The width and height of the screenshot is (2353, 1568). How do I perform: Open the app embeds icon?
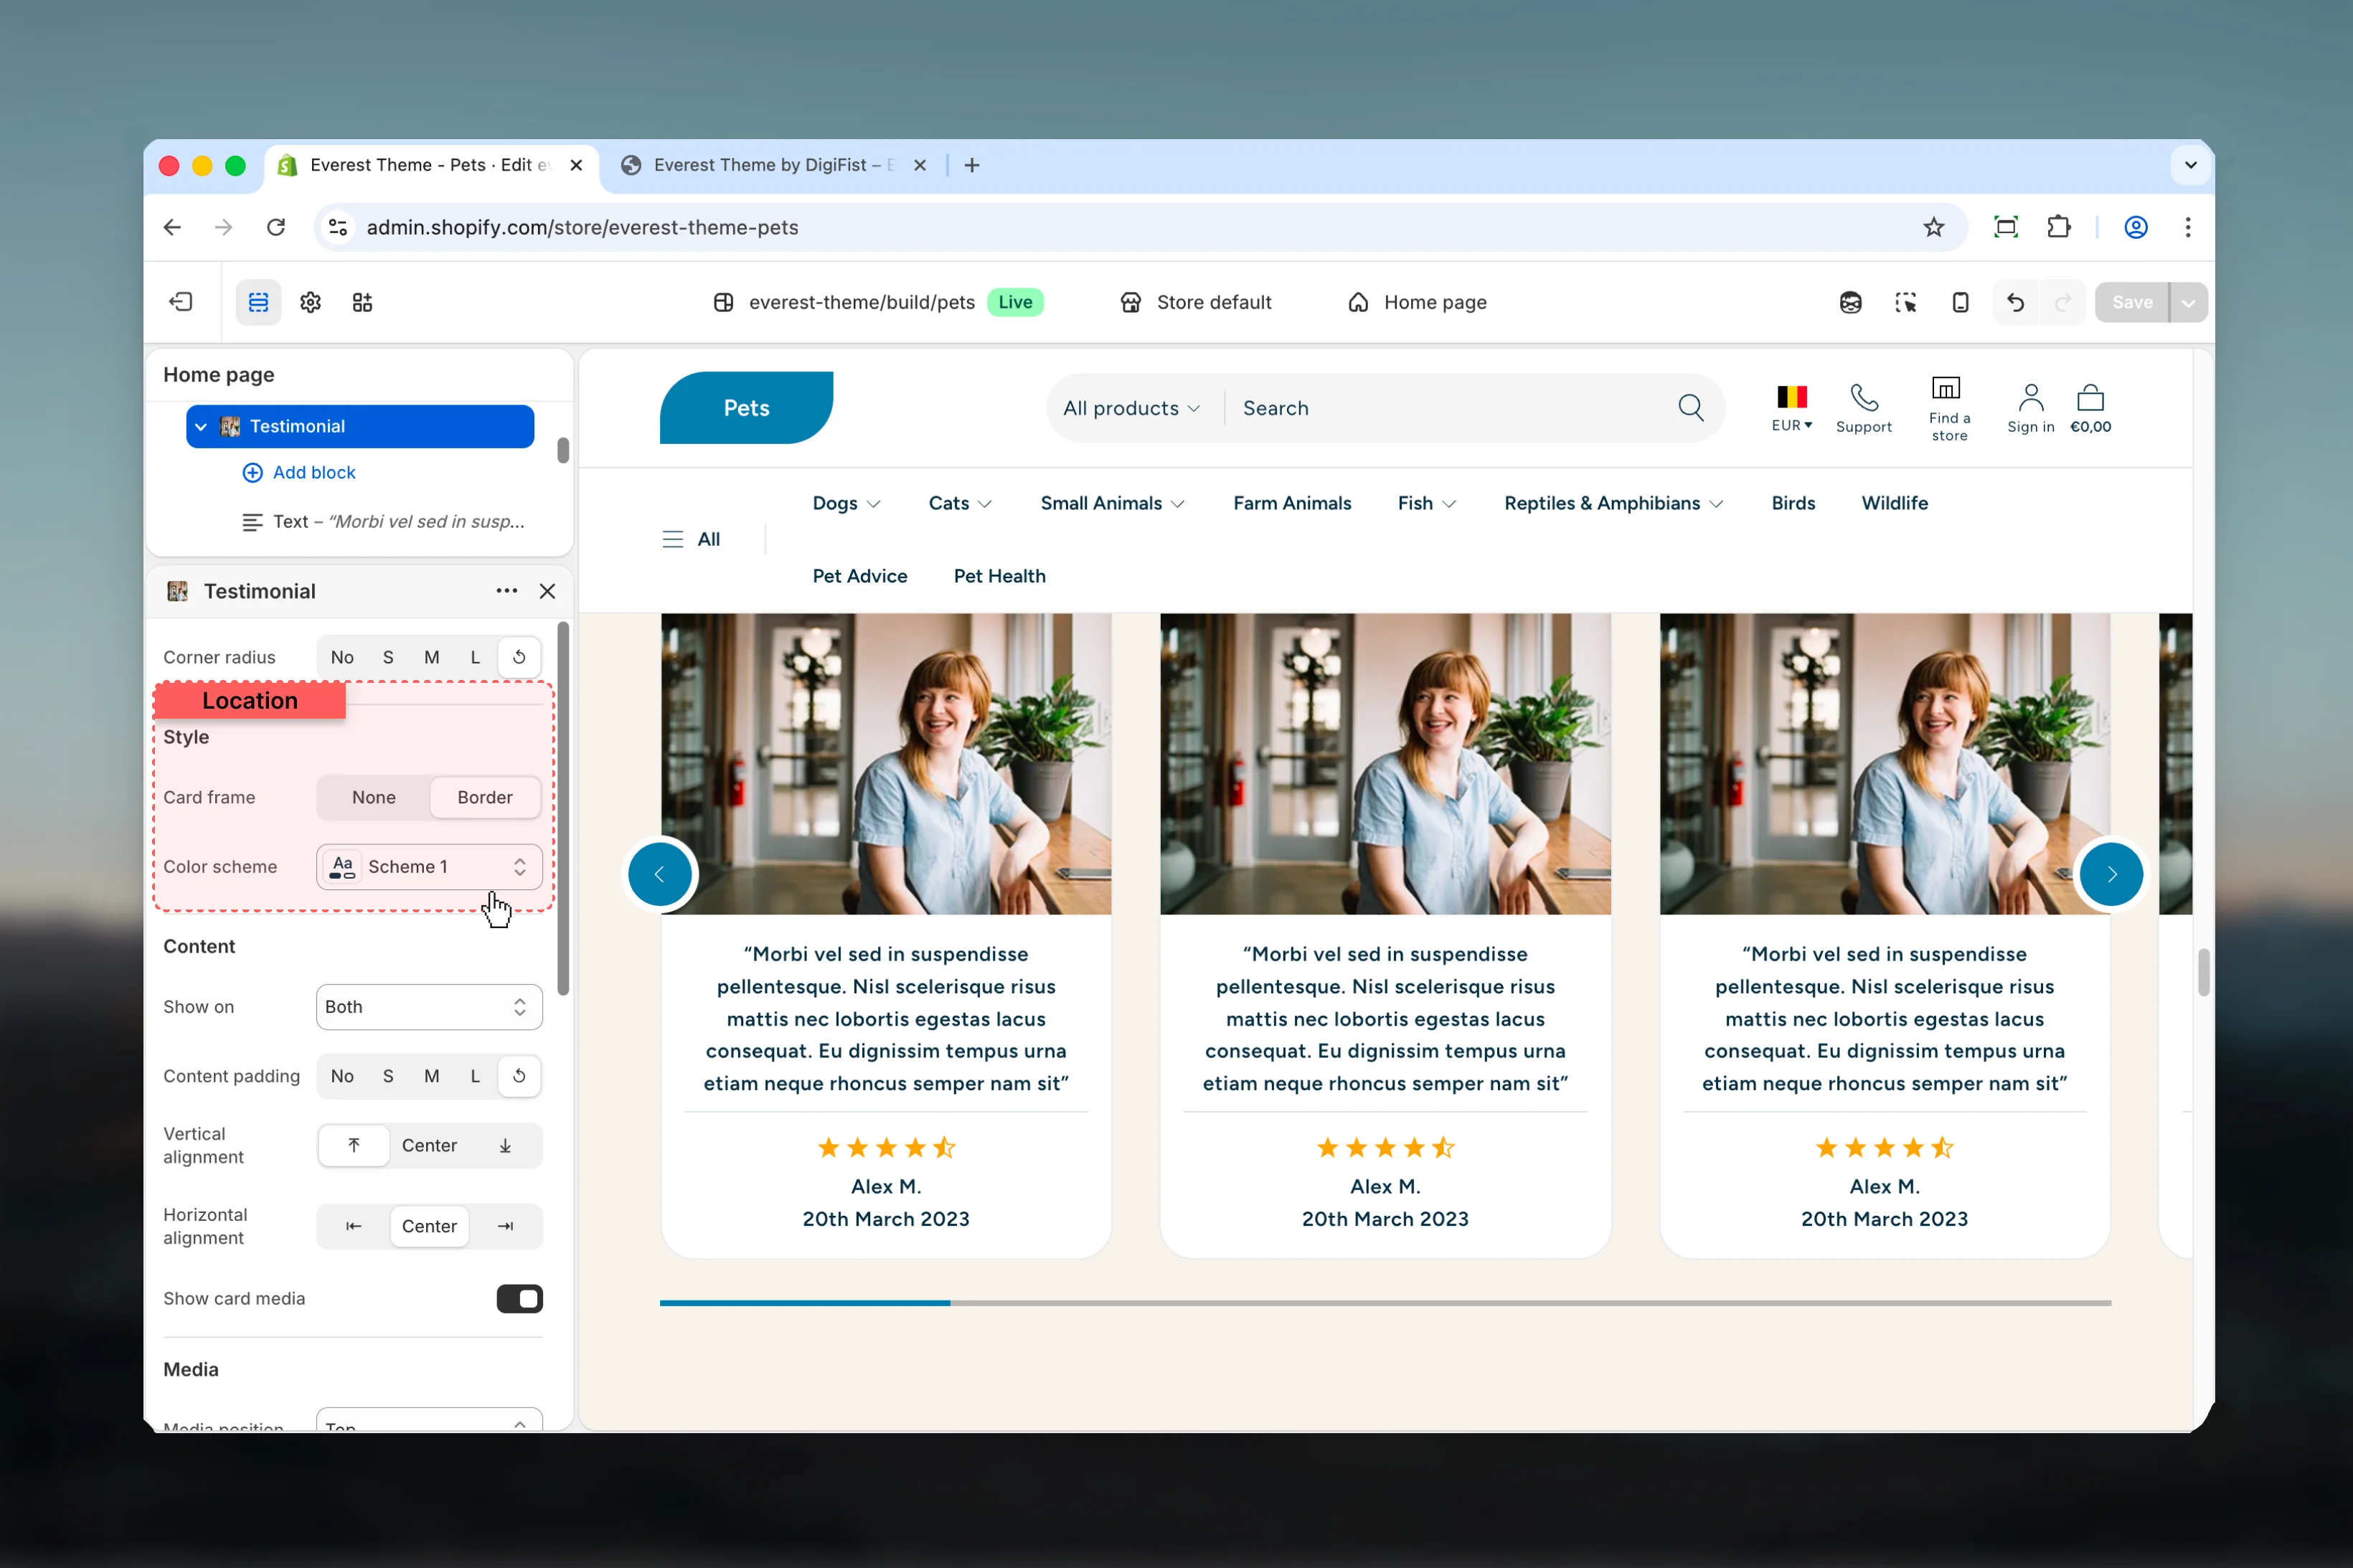pyautogui.click(x=362, y=302)
